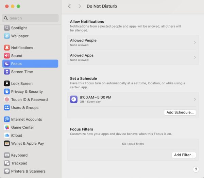The width and height of the screenshot is (204, 178).
Task: Open the 9:00 AM–5:00 PM schedule chevron
Action: point(195,99)
